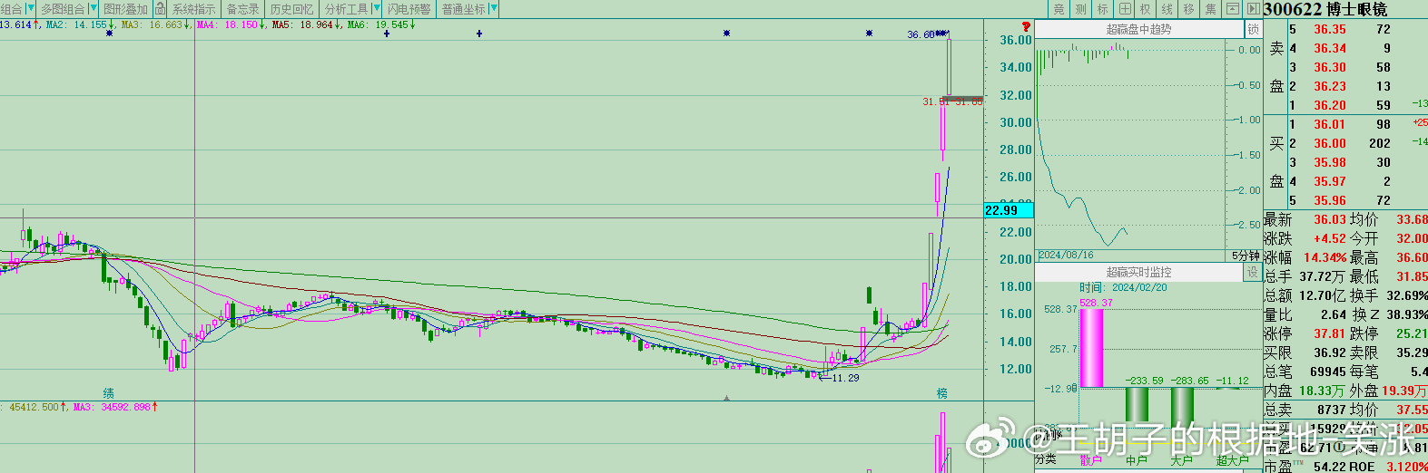Image resolution: width=1428 pixels, height=473 pixels.
Task: Click the 内盘 value 18.33万
Action: point(1322,391)
